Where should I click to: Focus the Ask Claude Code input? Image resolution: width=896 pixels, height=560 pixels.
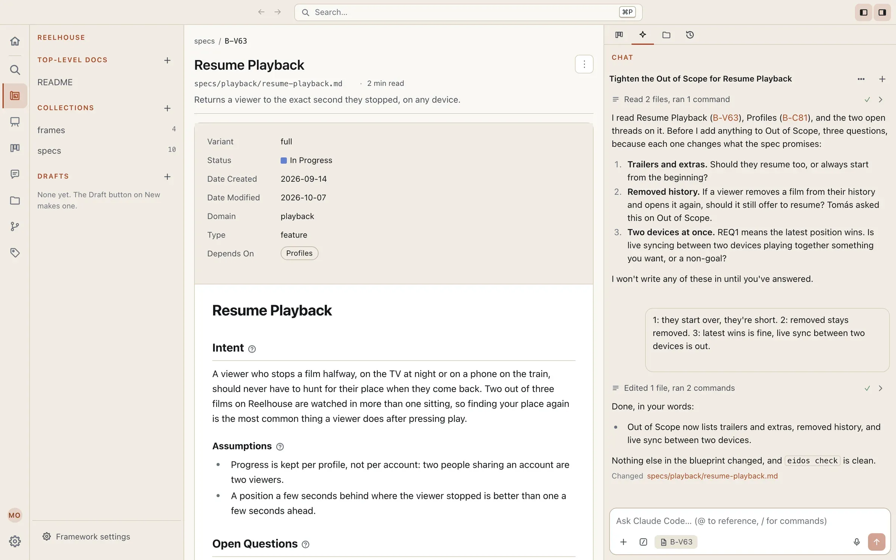click(750, 521)
